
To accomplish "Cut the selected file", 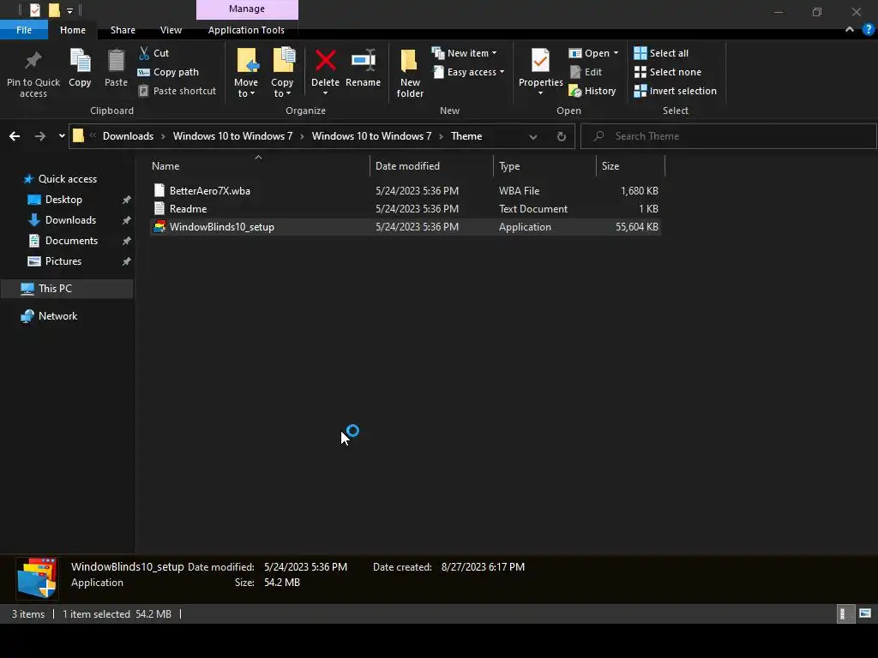I will [x=154, y=53].
